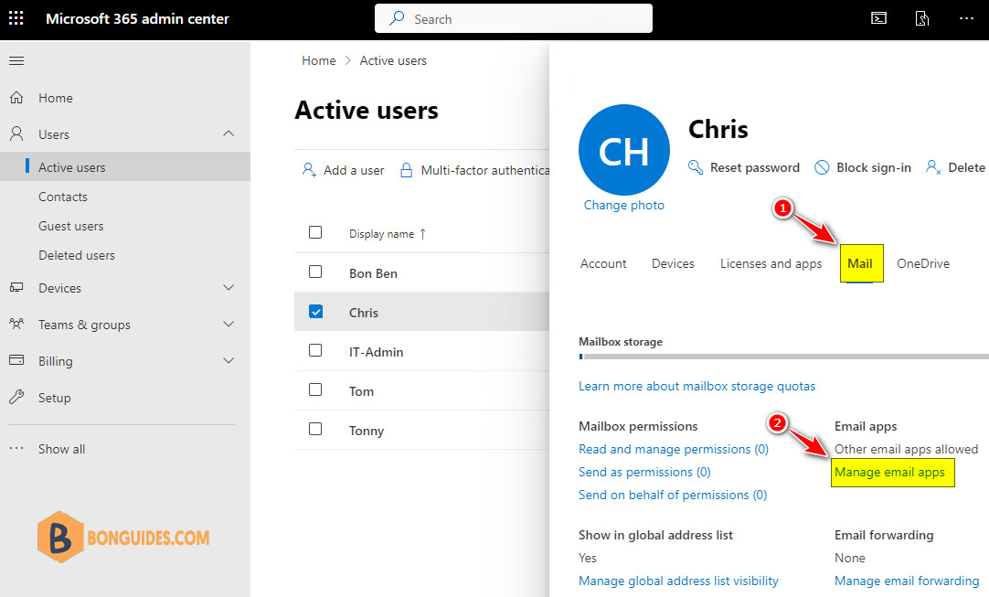Click the document icon in top bar

[x=922, y=18]
